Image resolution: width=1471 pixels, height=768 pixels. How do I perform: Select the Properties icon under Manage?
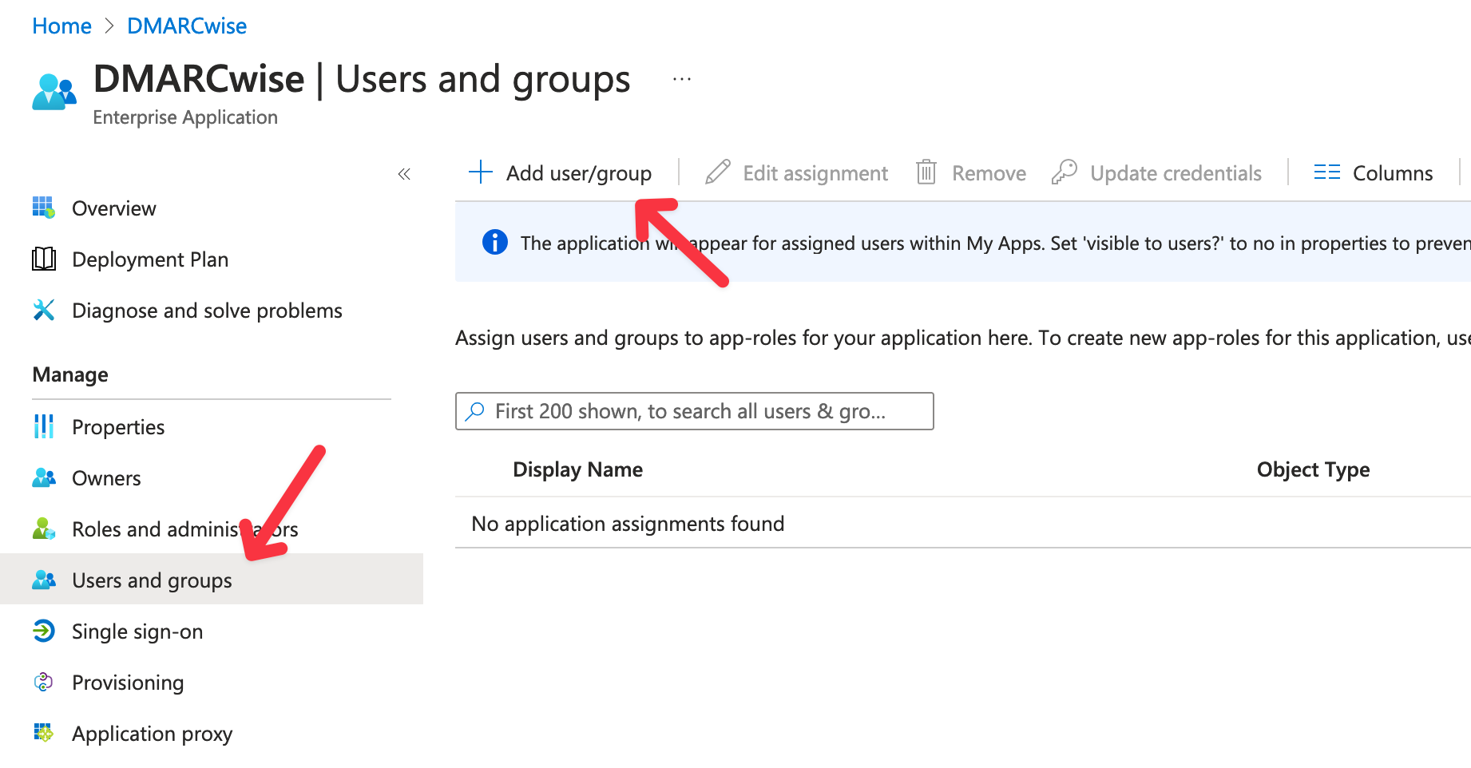(42, 426)
